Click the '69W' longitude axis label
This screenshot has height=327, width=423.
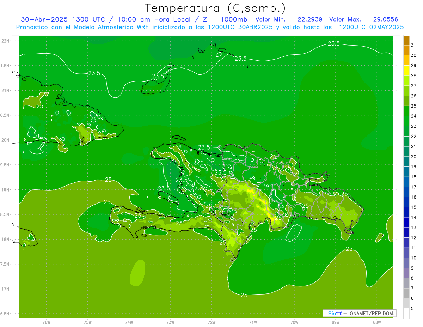[x=336, y=322]
